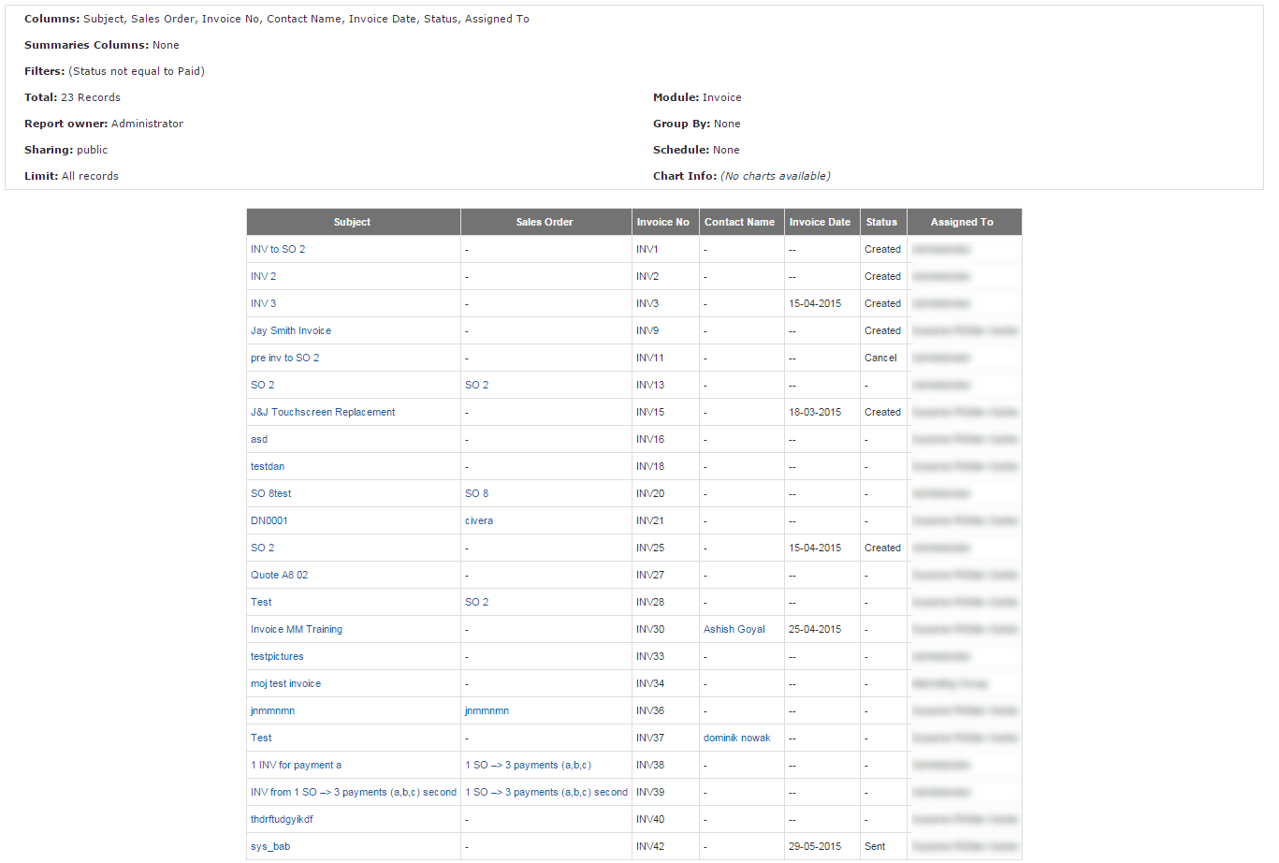Open 'Invoice MM Training' record

297,629
